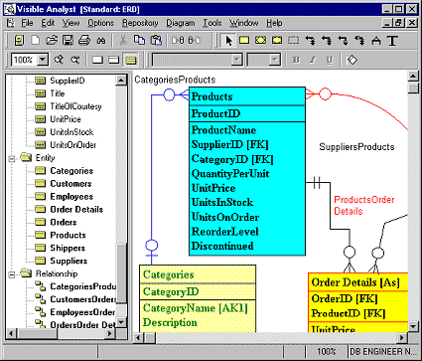Open the Repository menu

click(x=140, y=23)
